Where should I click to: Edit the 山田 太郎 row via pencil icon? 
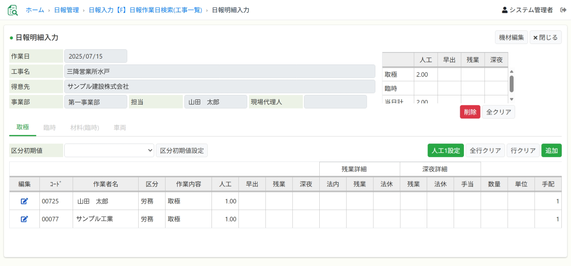(24, 201)
